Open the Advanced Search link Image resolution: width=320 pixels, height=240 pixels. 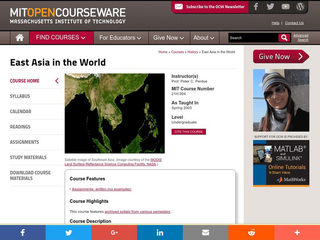pos(301,38)
